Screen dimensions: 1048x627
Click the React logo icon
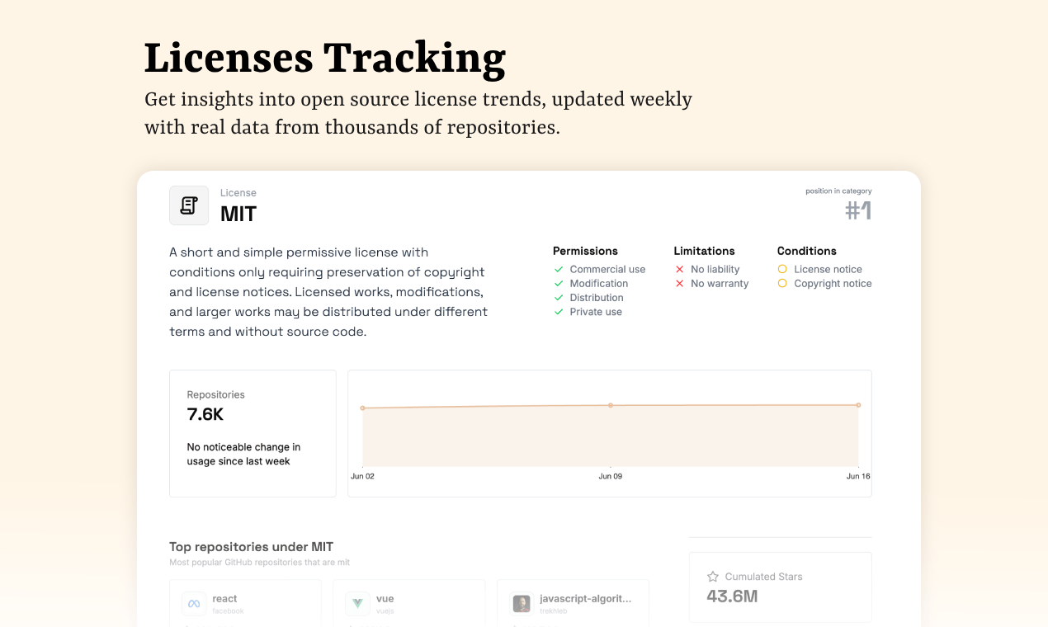(194, 604)
